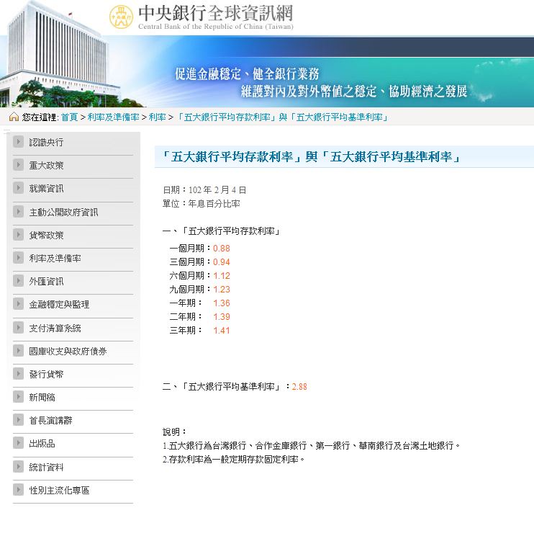Viewport: 534px width, 554px height.
Task: Click the unit text 年息百分比率
Action: click(x=214, y=203)
